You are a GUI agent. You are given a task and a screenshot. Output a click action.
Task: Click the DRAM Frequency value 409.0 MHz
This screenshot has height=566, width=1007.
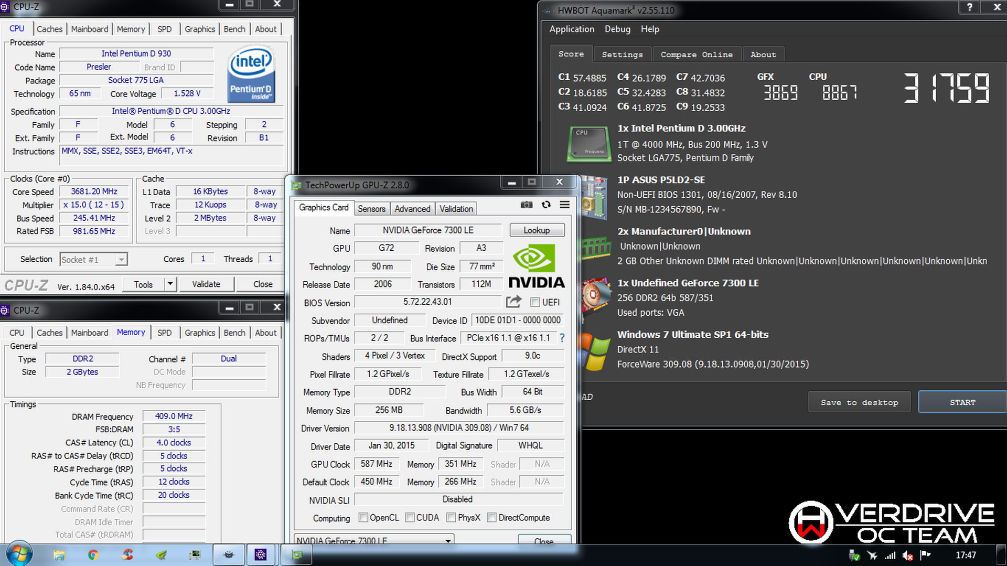point(174,416)
